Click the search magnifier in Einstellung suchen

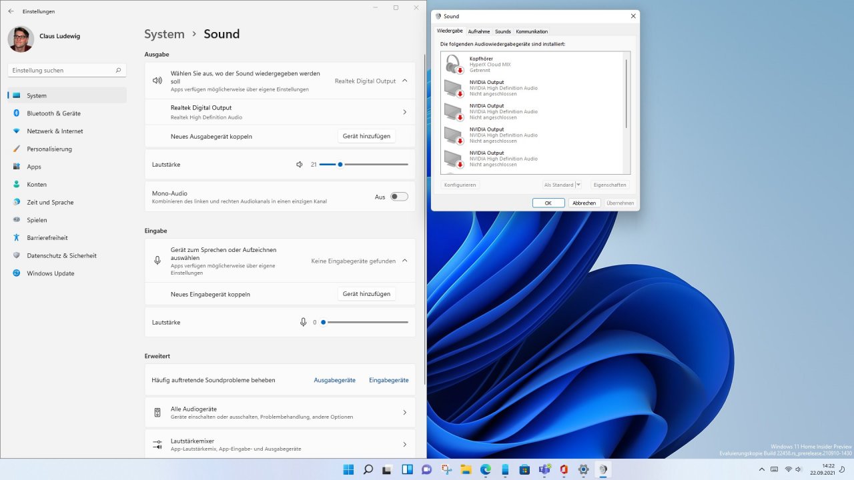(118, 70)
